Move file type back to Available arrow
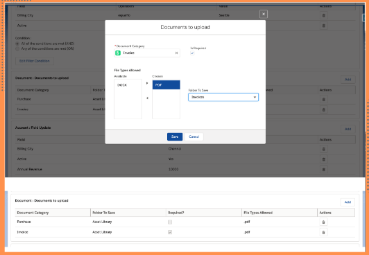Viewport: 369px width, 255px height. [x=147, y=98]
